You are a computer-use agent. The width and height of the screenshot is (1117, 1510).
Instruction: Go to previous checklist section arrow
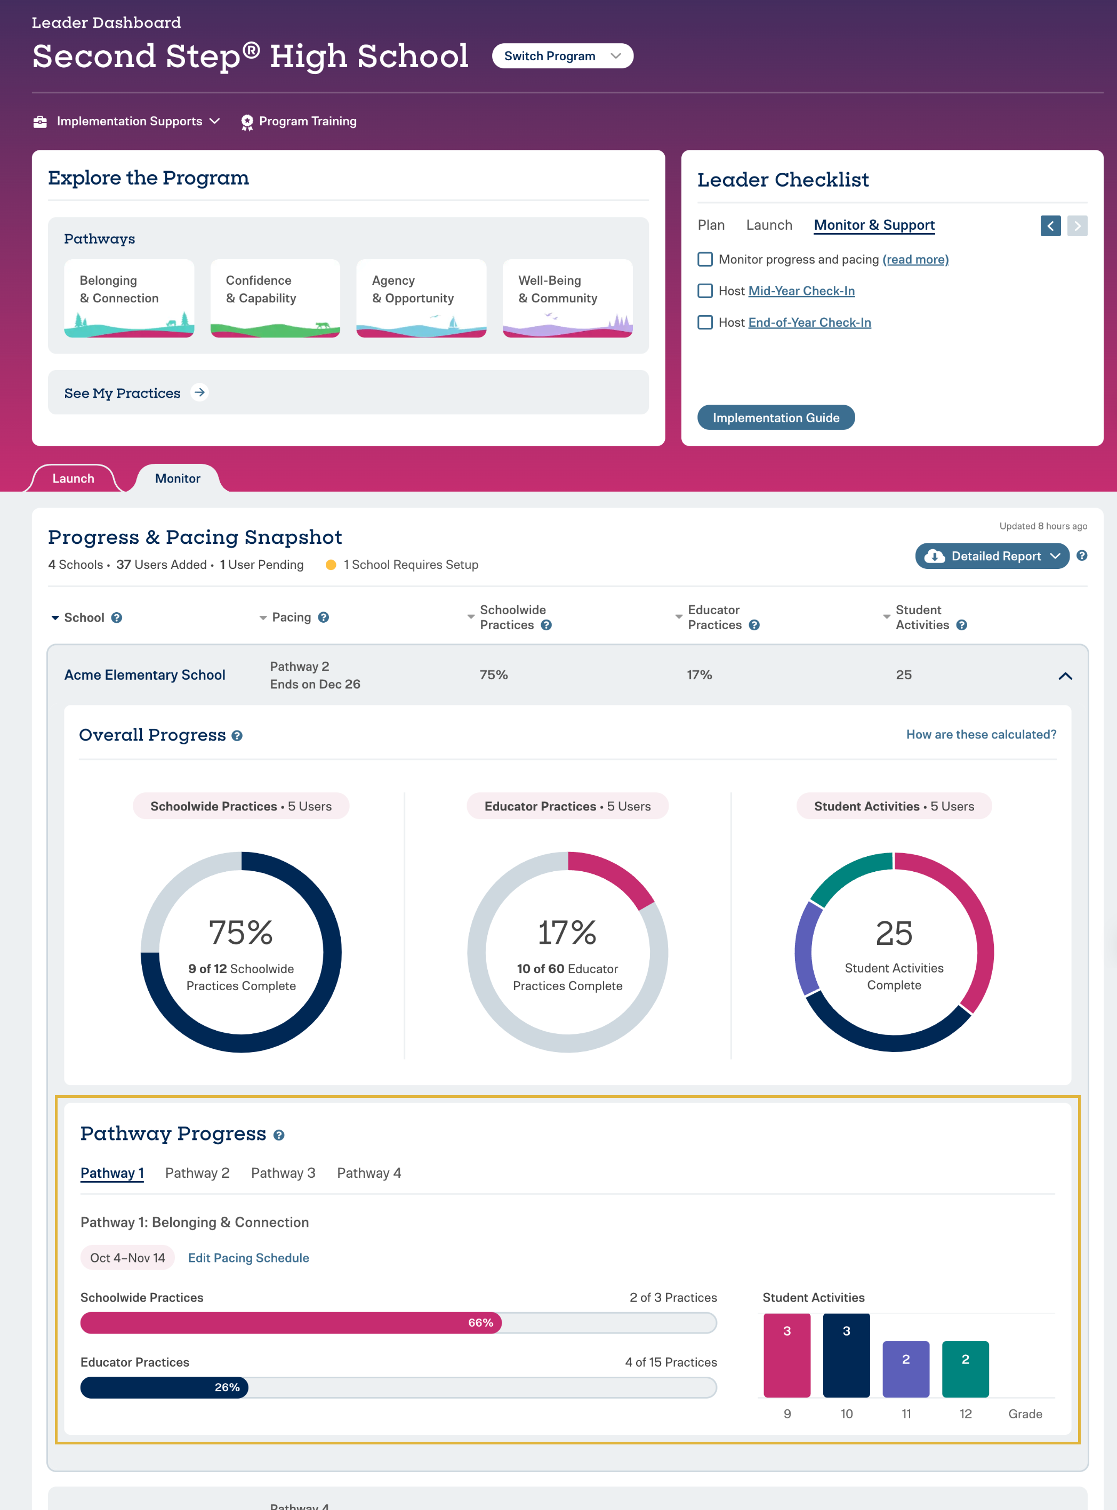click(1050, 225)
